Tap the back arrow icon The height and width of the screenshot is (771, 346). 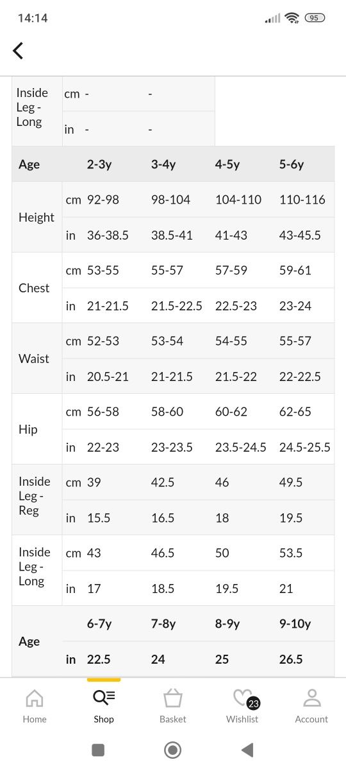point(18,51)
